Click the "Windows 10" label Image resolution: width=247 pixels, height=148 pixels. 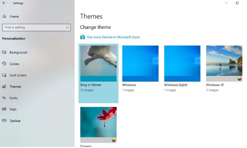point(215,85)
